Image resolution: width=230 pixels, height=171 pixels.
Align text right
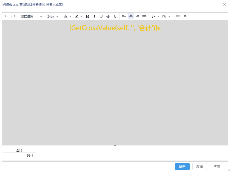137,16
